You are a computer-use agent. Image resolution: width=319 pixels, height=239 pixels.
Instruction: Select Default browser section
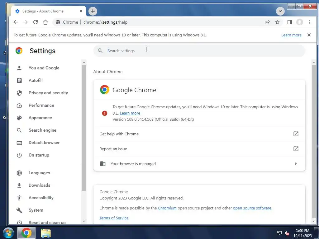point(44,143)
